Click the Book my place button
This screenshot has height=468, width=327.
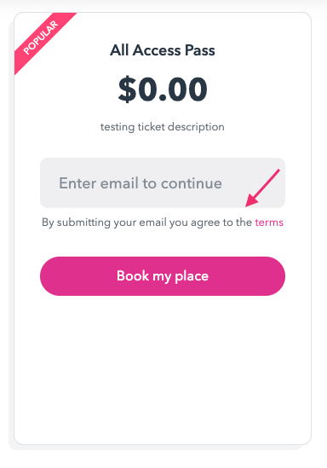(x=163, y=276)
